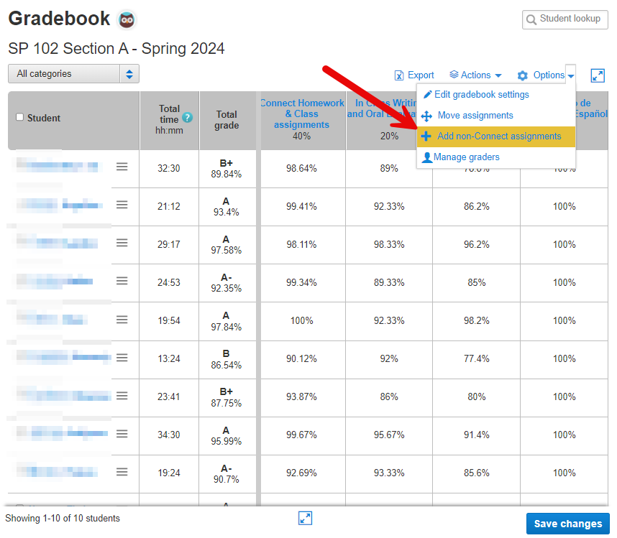The height and width of the screenshot is (538, 617).
Task: Click the Save changes button
Action: click(x=567, y=524)
